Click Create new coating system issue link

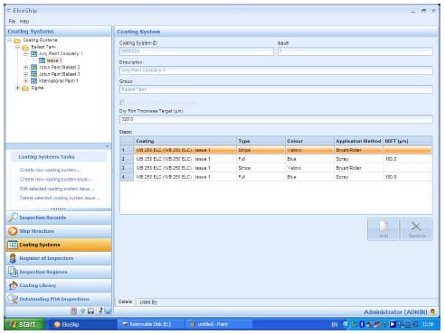pos(56,180)
